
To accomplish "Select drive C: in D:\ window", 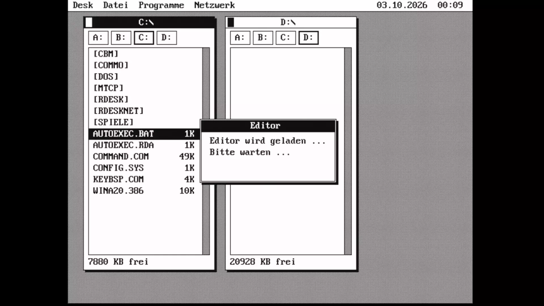I will coord(286,38).
